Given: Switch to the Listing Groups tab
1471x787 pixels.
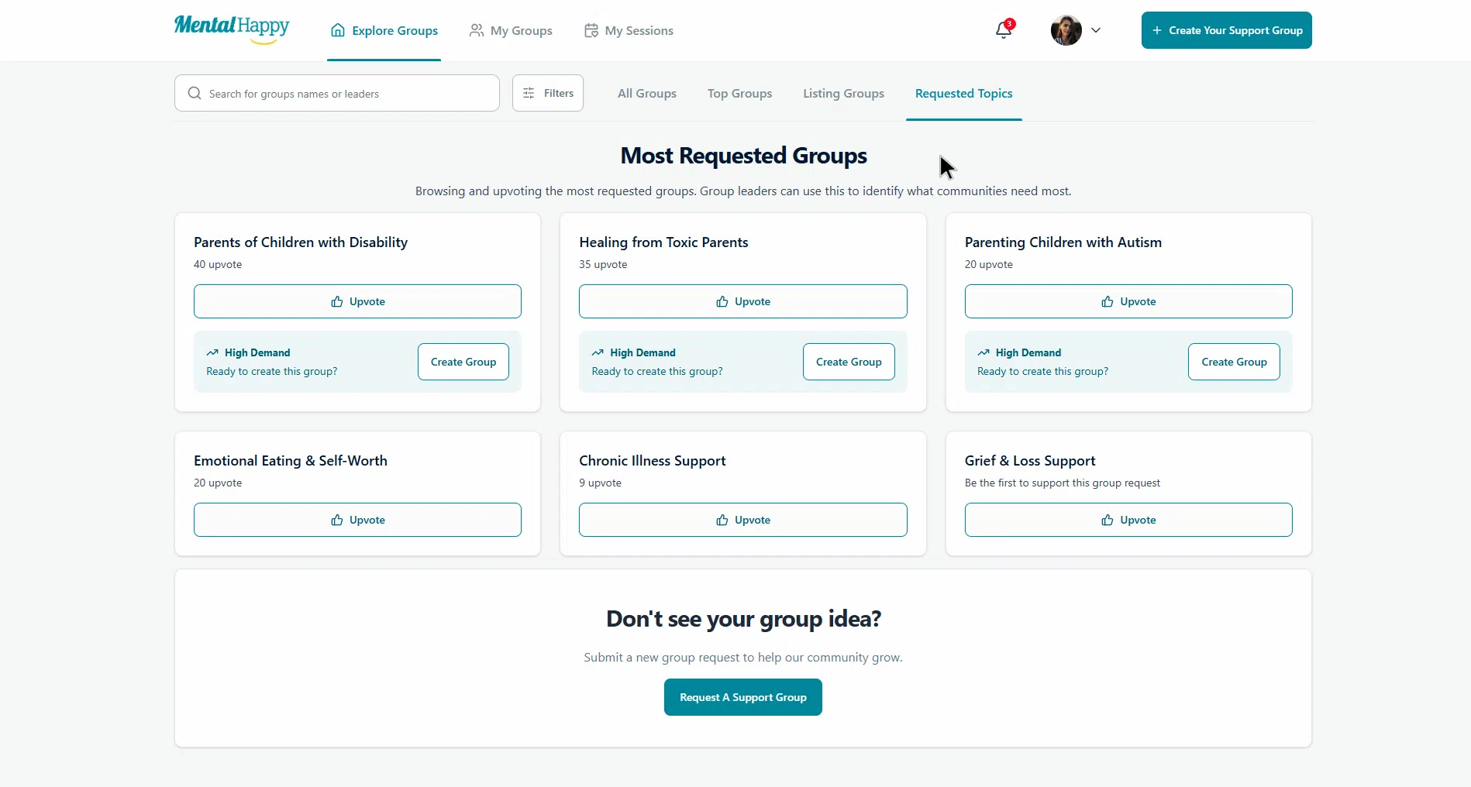Looking at the screenshot, I should tap(843, 93).
